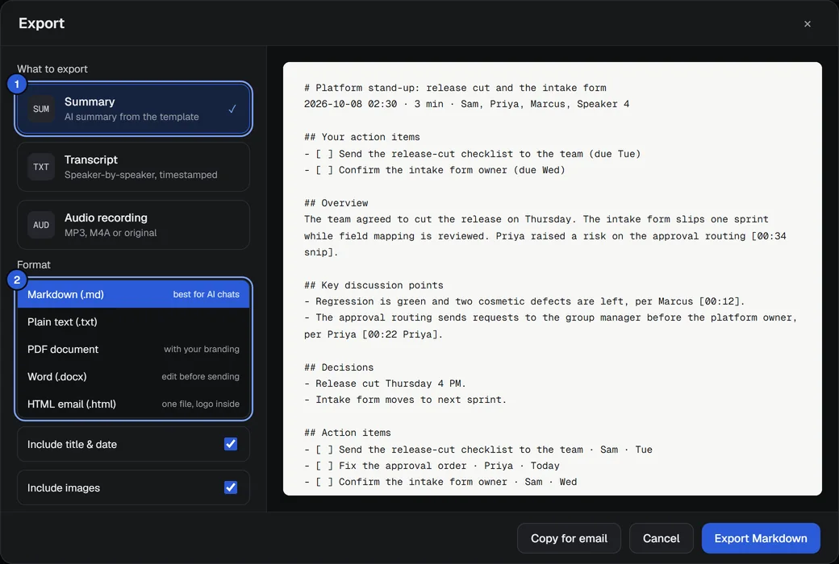Click 'Confirm the intake form owner (due Wed)'

click(435, 170)
